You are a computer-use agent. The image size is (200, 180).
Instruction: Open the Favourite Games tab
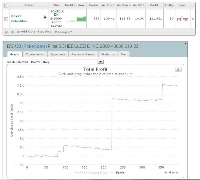[x=83, y=54]
